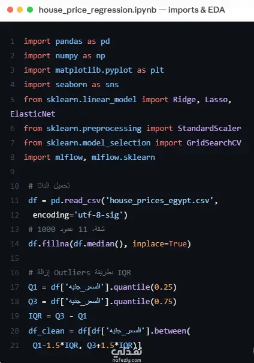Click the nafezly.com watermark text

tap(126, 360)
